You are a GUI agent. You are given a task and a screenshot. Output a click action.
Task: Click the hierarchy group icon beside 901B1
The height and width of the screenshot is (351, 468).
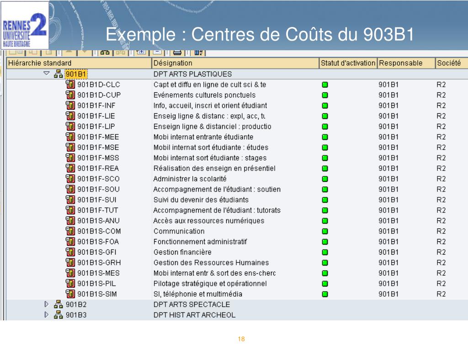[58, 74]
